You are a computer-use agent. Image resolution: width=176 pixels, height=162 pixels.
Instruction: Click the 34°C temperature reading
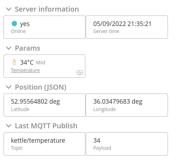[x=27, y=62]
